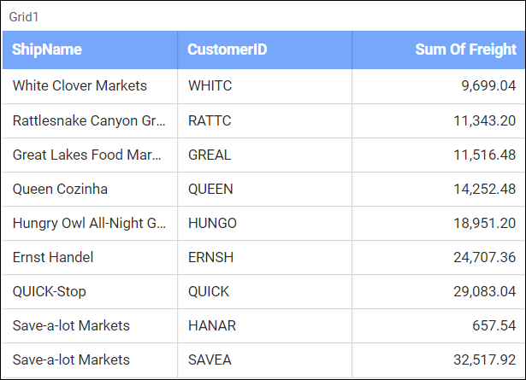Click the 11,516.48 freight cell

(484, 155)
